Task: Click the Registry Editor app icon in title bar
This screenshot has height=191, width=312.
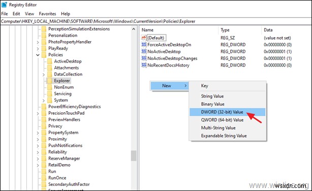Action: (4, 5)
